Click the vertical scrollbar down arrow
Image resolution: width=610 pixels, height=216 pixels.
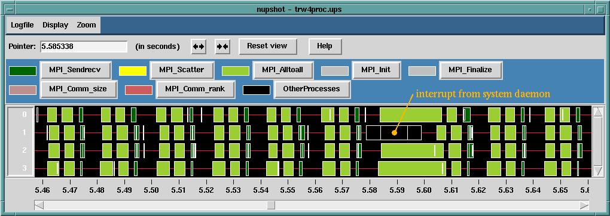click(597, 171)
